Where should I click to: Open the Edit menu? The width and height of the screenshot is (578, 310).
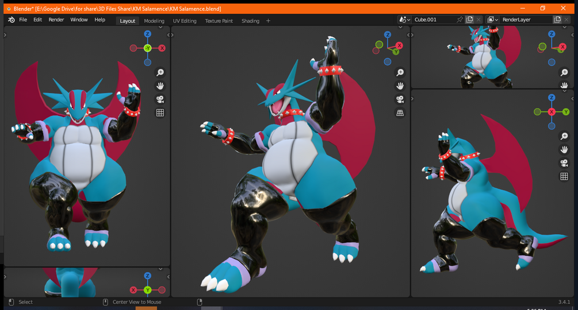(37, 20)
